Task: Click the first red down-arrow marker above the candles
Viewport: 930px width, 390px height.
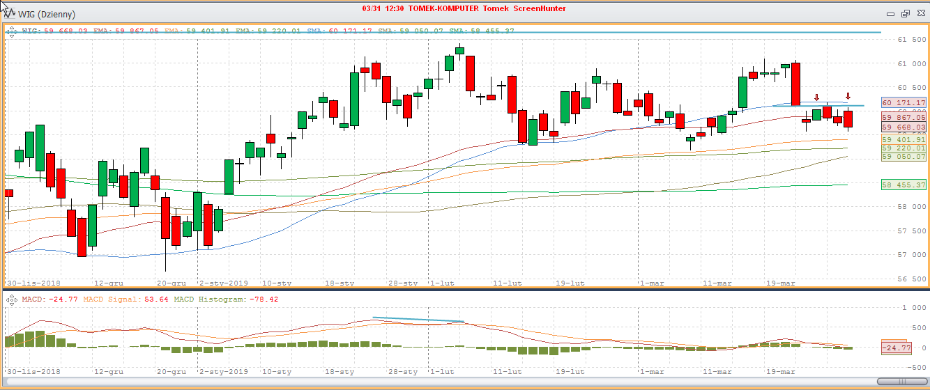Action: pos(816,98)
